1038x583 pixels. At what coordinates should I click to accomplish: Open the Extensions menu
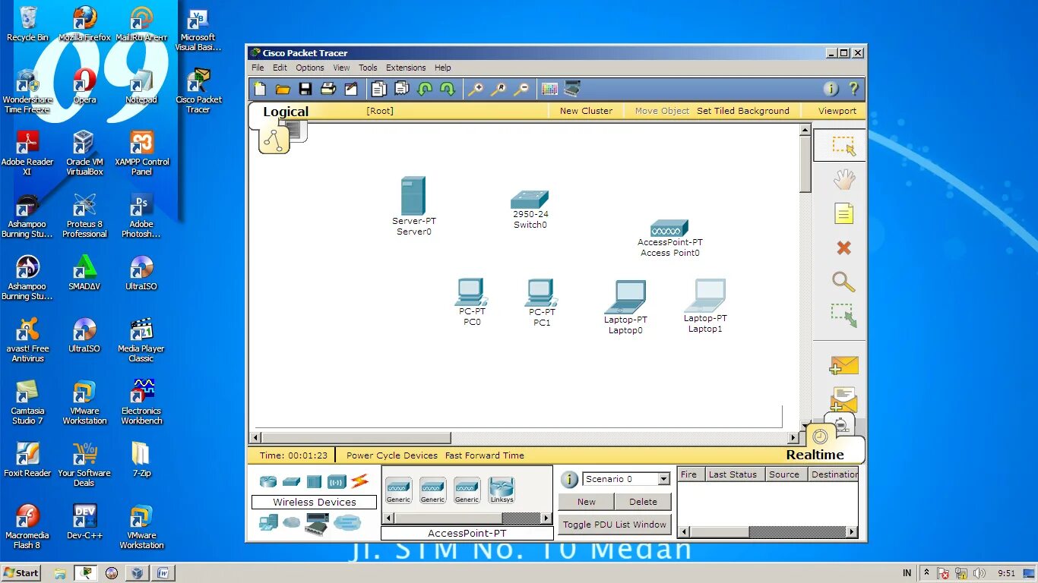[406, 68]
